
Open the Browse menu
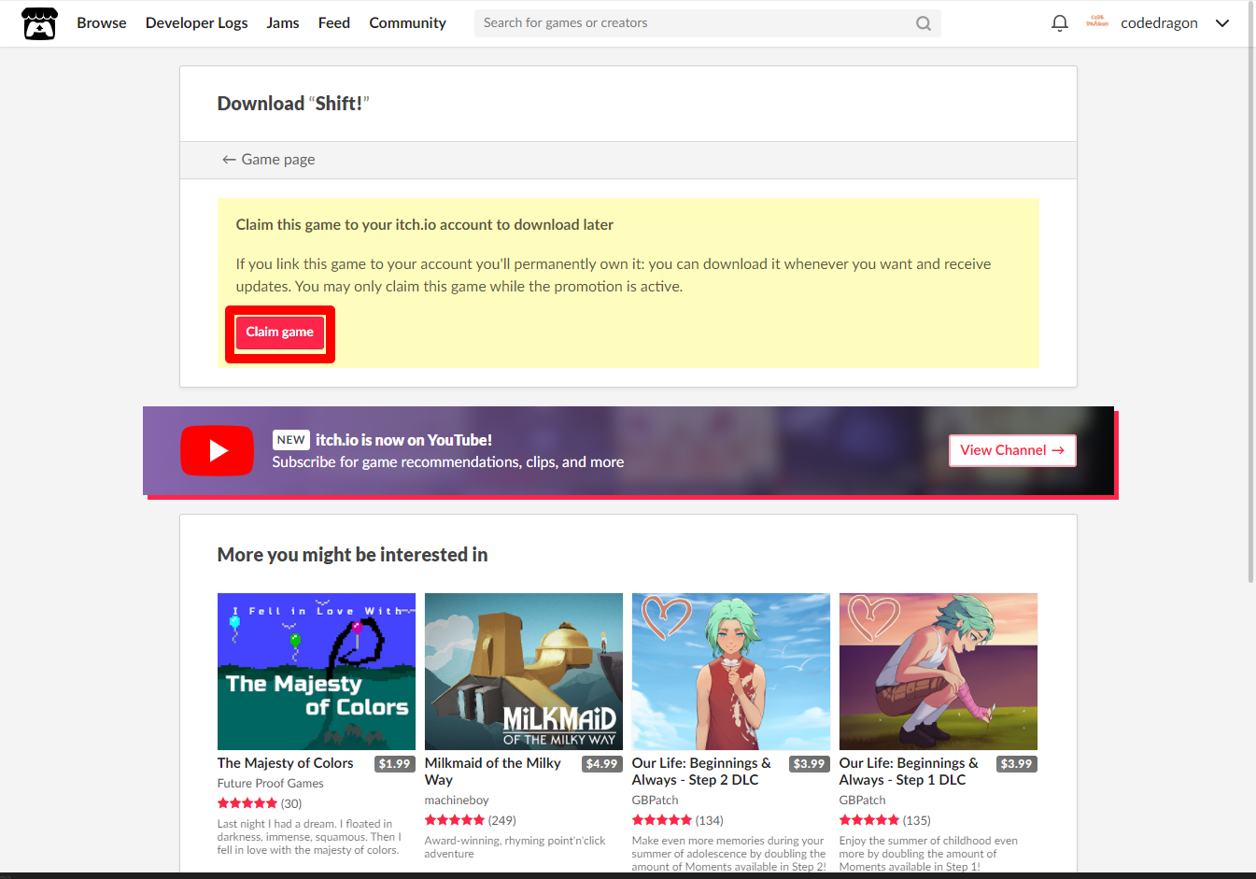pos(102,23)
